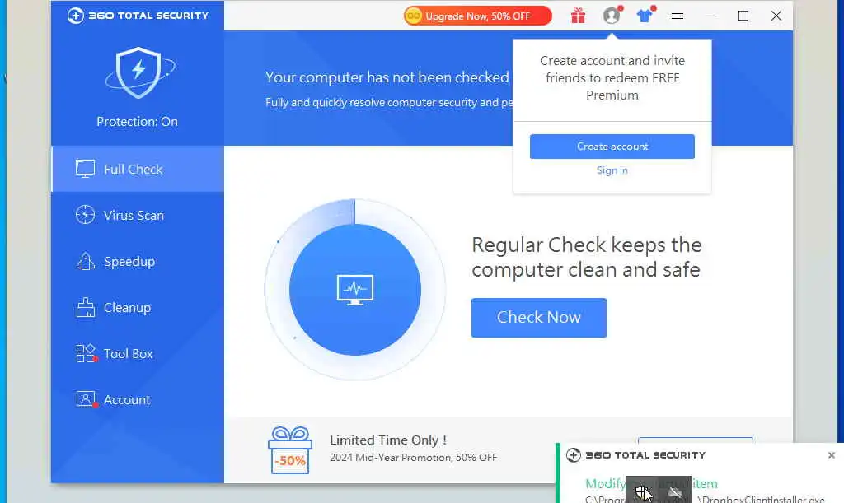Screen dimensions: 844x503
Task: Click the shield Protection: On icon
Action: tap(138, 73)
